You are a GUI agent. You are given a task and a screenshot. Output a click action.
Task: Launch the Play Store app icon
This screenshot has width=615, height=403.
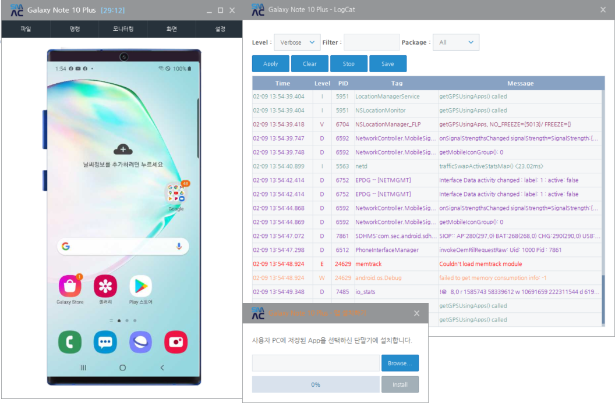(x=140, y=286)
